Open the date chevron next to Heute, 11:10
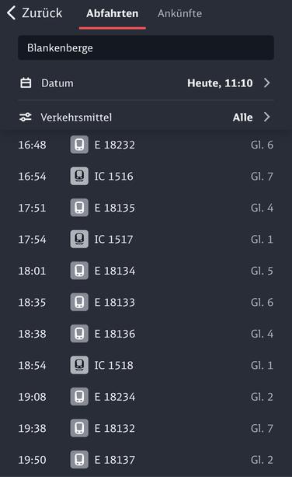The width and height of the screenshot is (292, 477). click(x=267, y=83)
